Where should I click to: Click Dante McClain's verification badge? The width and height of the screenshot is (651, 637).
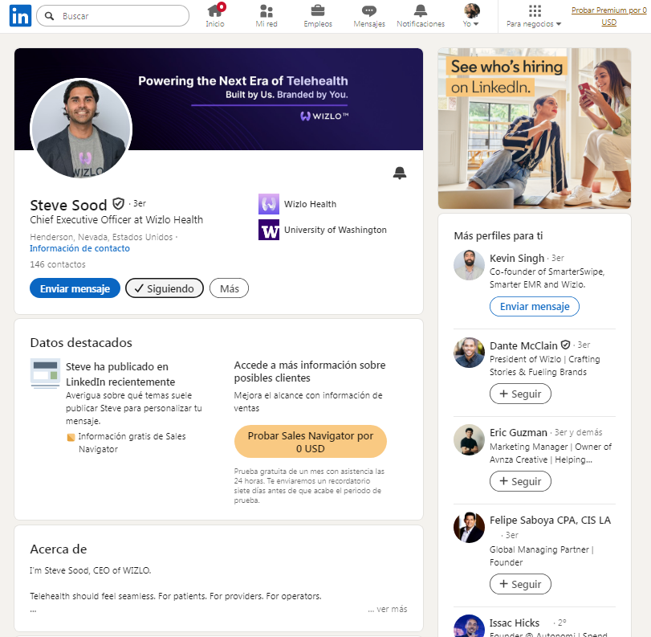(x=565, y=345)
